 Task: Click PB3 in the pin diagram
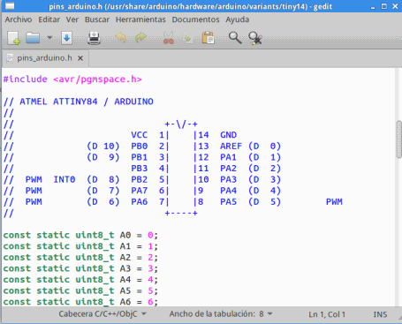(139, 169)
